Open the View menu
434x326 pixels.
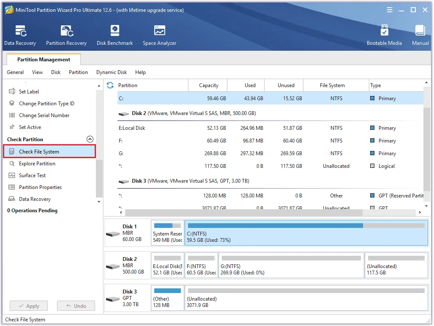click(x=37, y=72)
